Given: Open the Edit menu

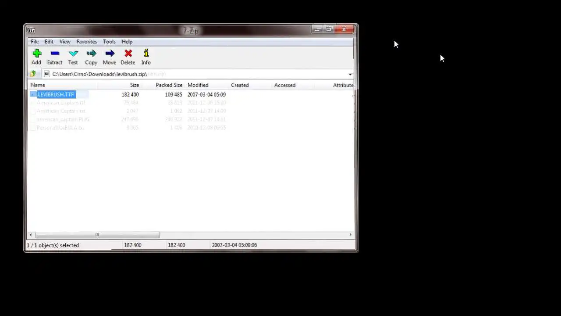Looking at the screenshot, I should pos(49,42).
